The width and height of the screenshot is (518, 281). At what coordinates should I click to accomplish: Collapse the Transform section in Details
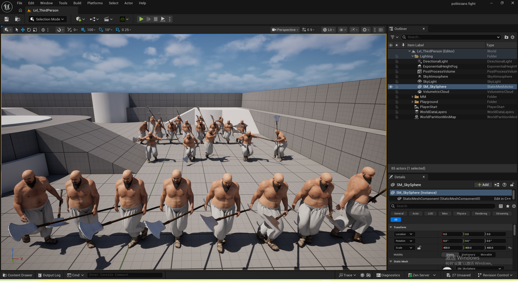coord(391,227)
